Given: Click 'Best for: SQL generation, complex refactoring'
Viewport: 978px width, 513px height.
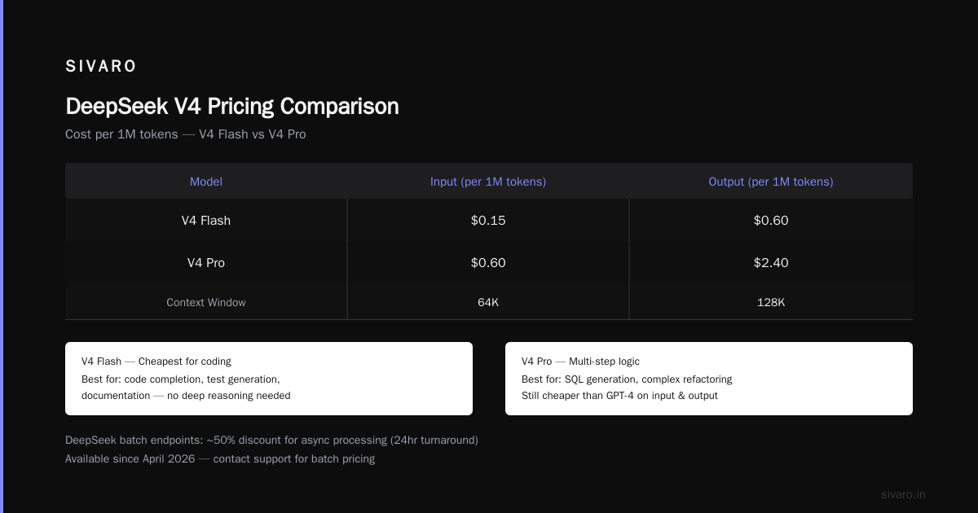Looking at the screenshot, I should pyautogui.click(x=627, y=379).
